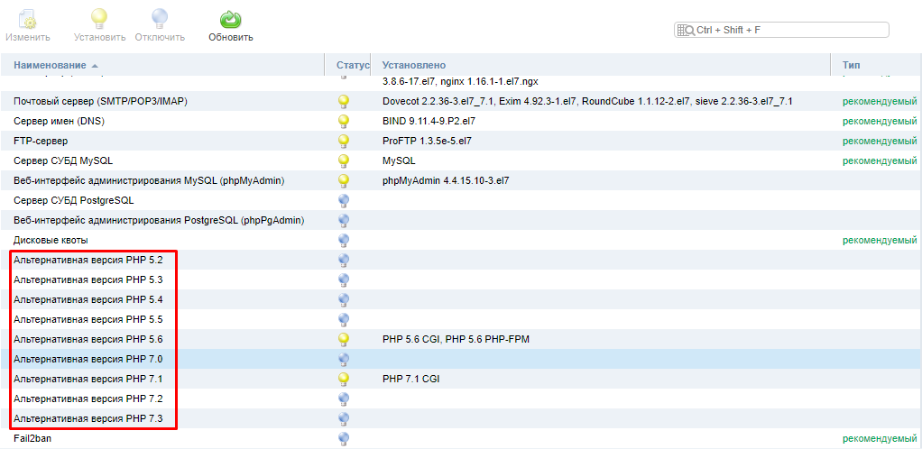922x449 pixels.
Task: Select the Почтовый сервер (SMTP/POP3/IMAP) row
Action: click(100, 101)
